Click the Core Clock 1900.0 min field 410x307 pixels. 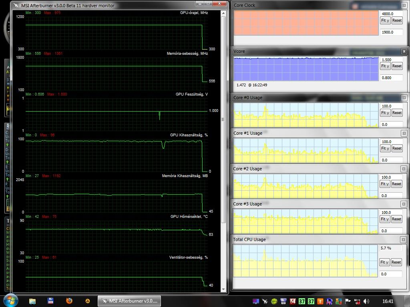[x=391, y=32]
